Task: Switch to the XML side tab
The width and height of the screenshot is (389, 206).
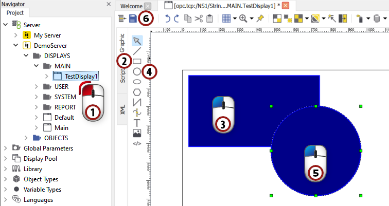Action: coord(122,109)
